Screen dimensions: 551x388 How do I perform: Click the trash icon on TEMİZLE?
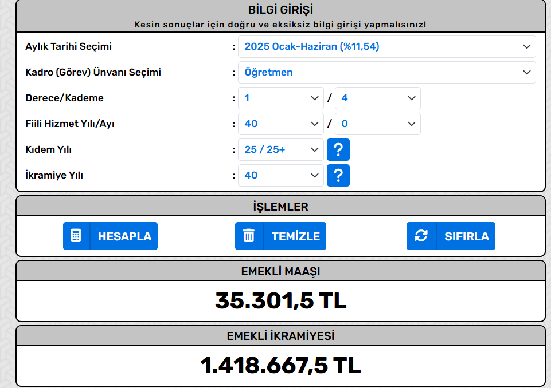tap(249, 236)
